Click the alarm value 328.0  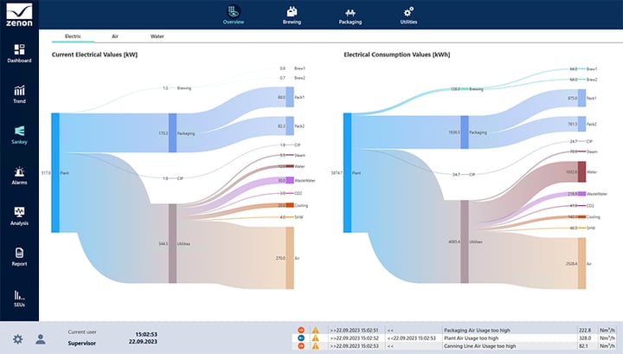pyautogui.click(x=585, y=338)
